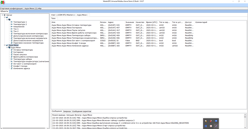Click the Server node icon in tree
This screenshot has width=248, height=129.
point(5,15)
